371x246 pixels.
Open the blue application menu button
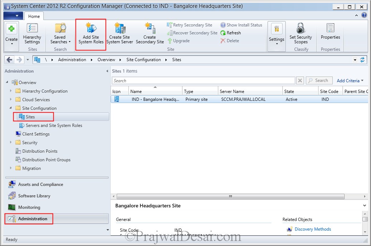point(13,16)
